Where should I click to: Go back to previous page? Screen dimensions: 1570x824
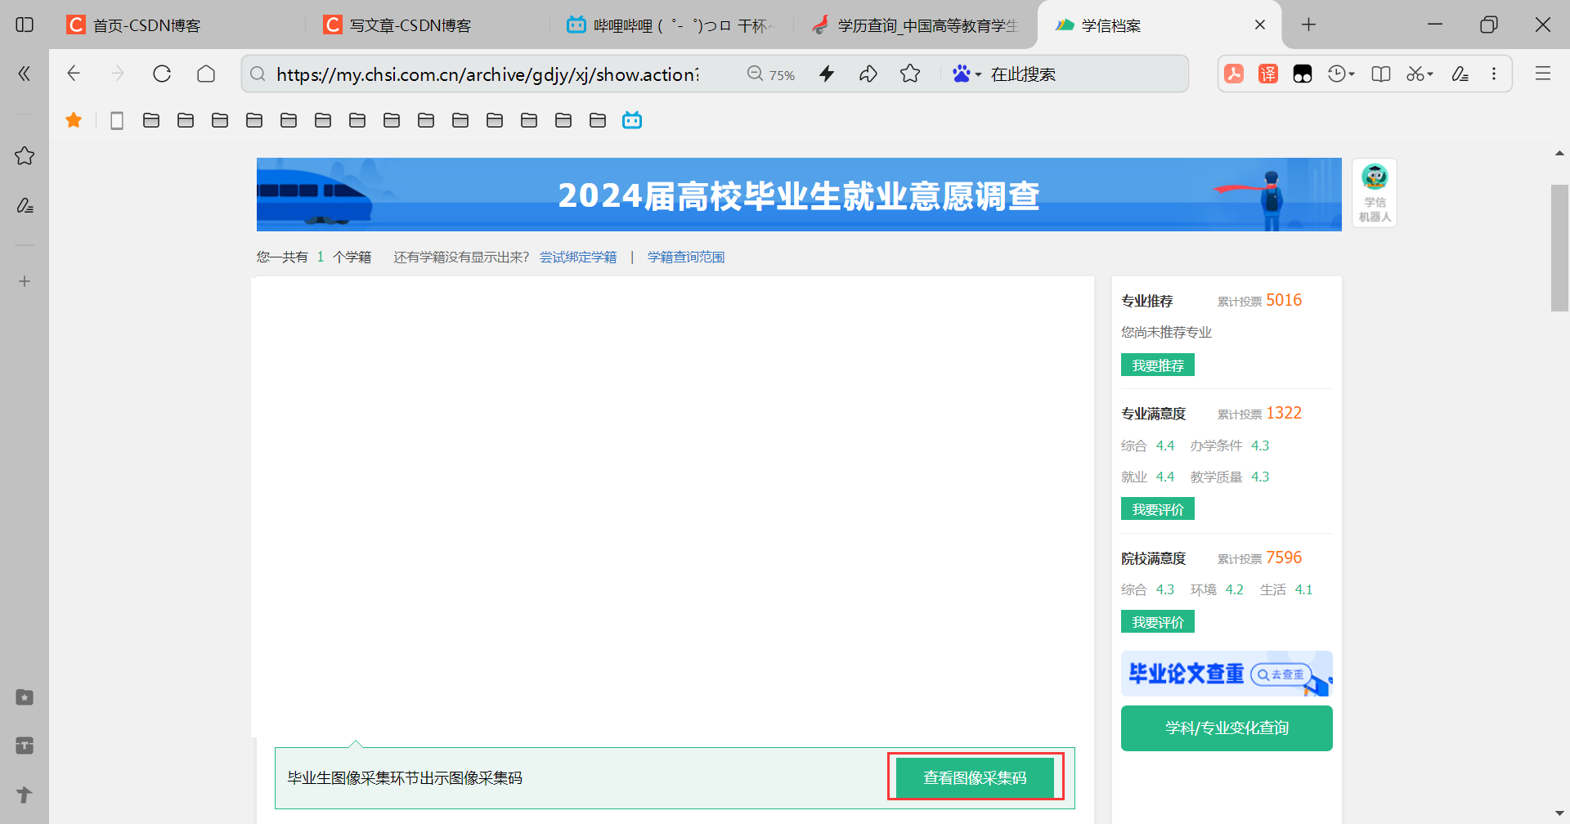point(74,74)
